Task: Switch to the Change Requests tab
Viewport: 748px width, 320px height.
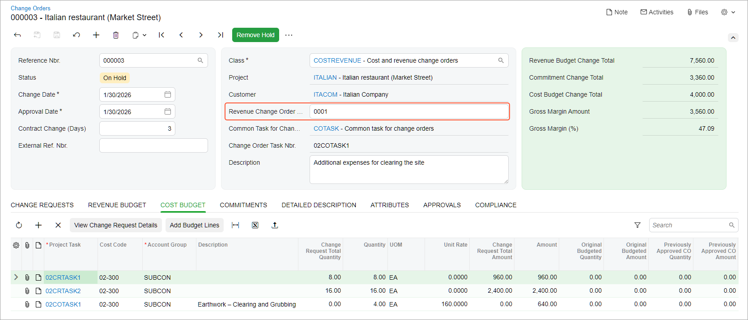Action: pyautogui.click(x=42, y=205)
